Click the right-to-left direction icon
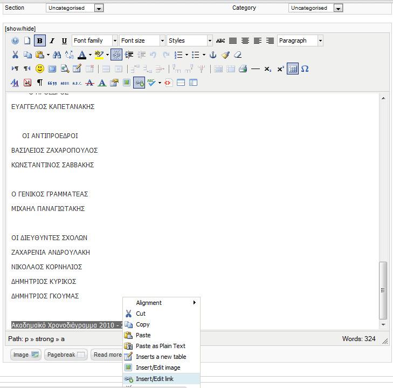The width and height of the screenshot is (393, 388). 27,69
